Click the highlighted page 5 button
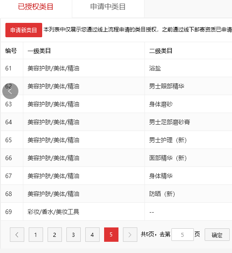232x253 pixels. click(111, 235)
